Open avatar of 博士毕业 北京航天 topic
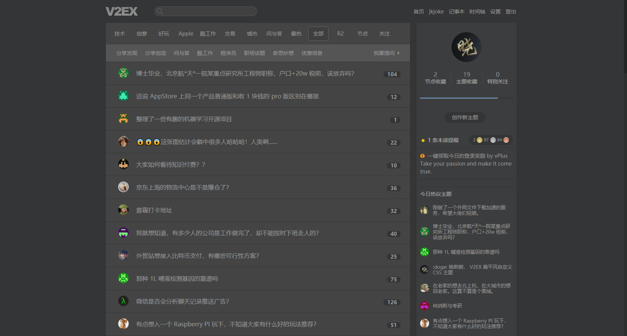The width and height of the screenshot is (627, 336). pyautogui.click(x=123, y=73)
